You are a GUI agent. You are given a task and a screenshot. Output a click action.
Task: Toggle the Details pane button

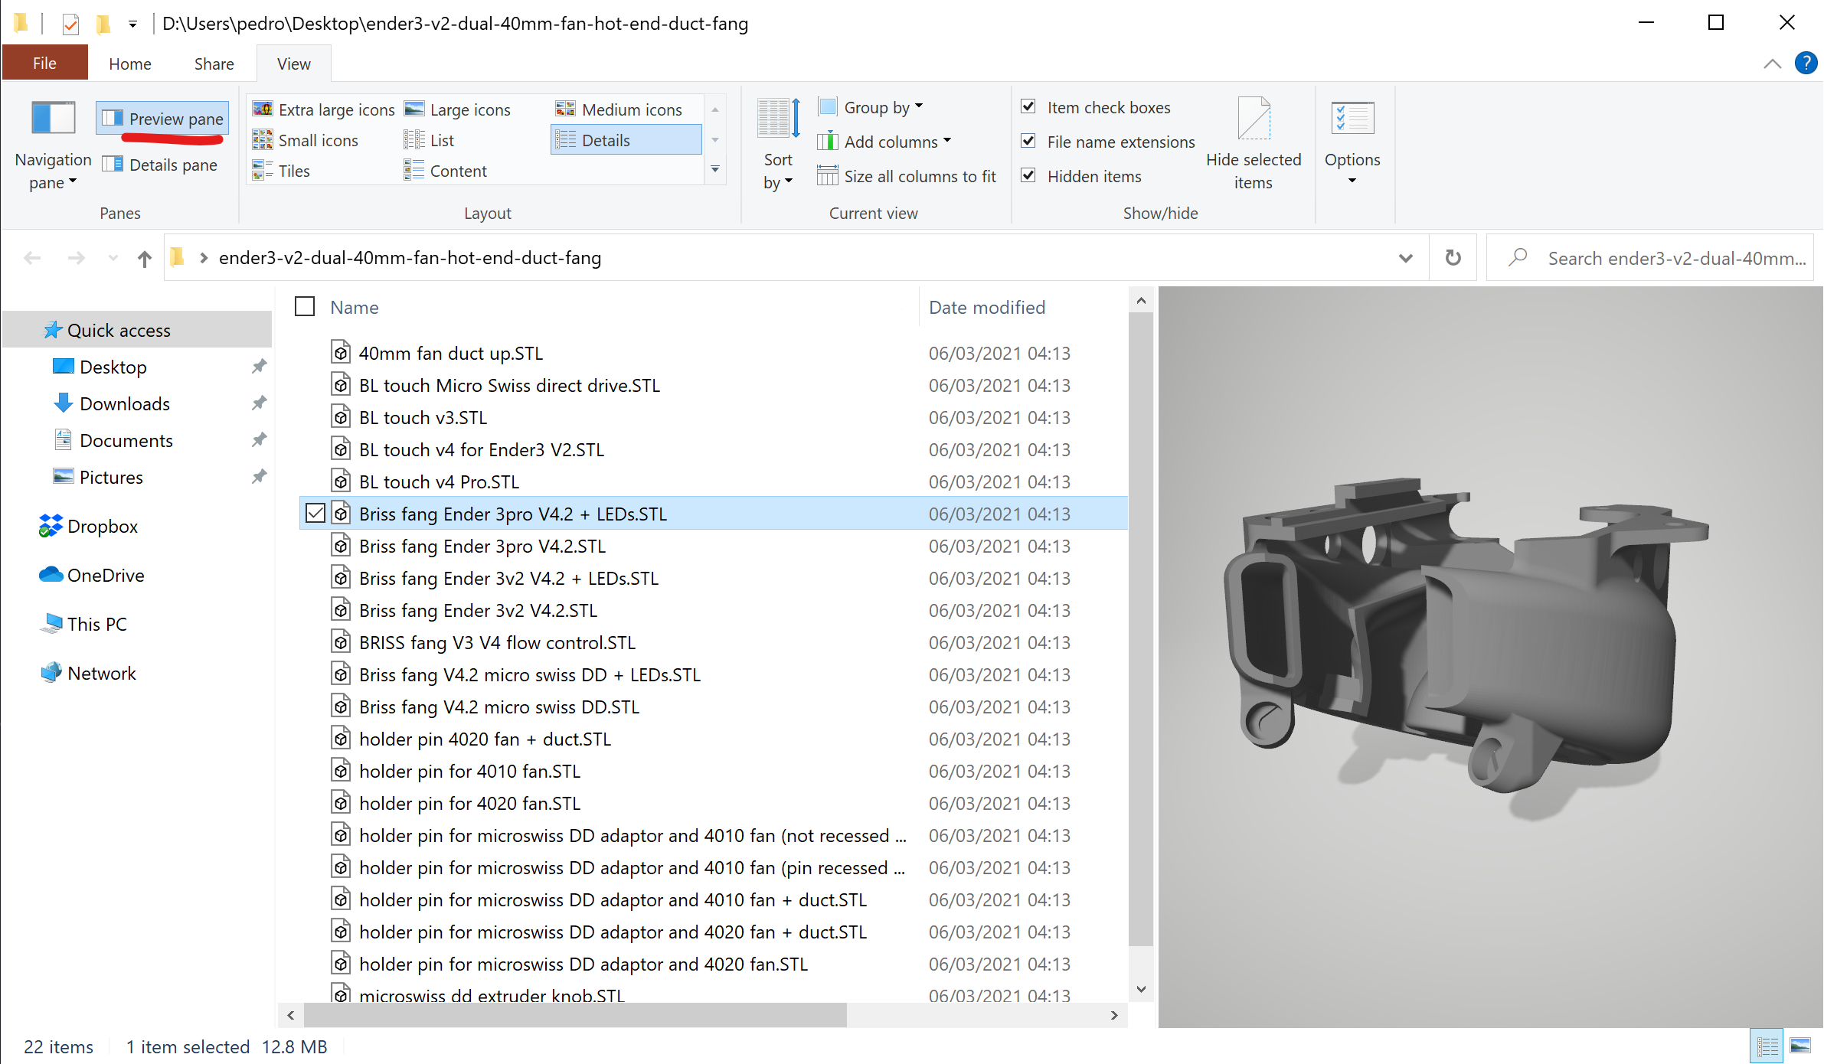click(x=160, y=165)
